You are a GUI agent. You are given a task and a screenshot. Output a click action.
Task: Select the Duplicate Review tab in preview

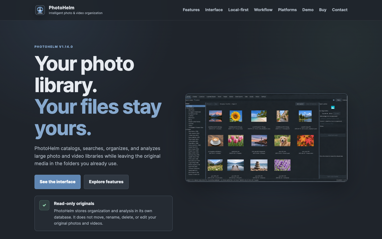pyautogui.click(x=211, y=97)
